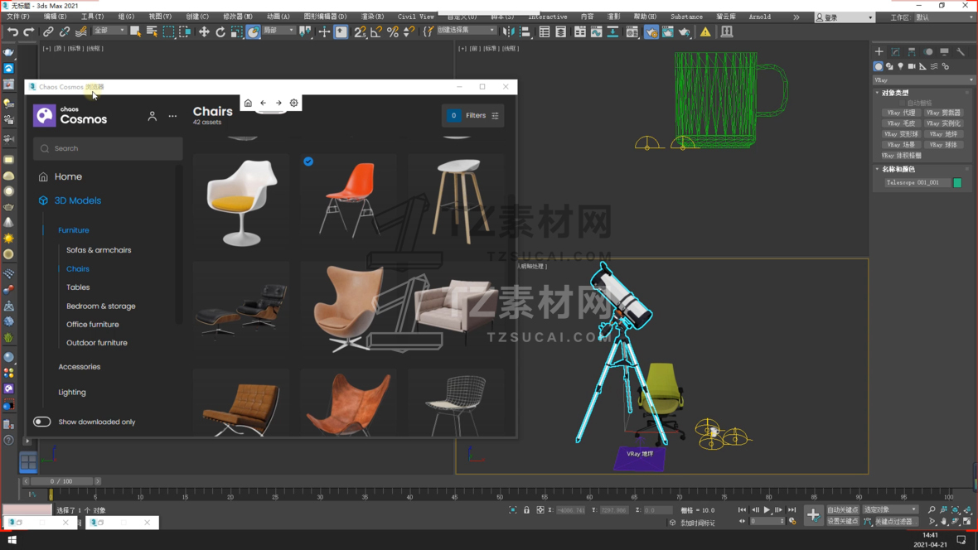Screen dimensions: 978x550
Task: Click the Filters button in Cosmos
Action: click(474, 116)
